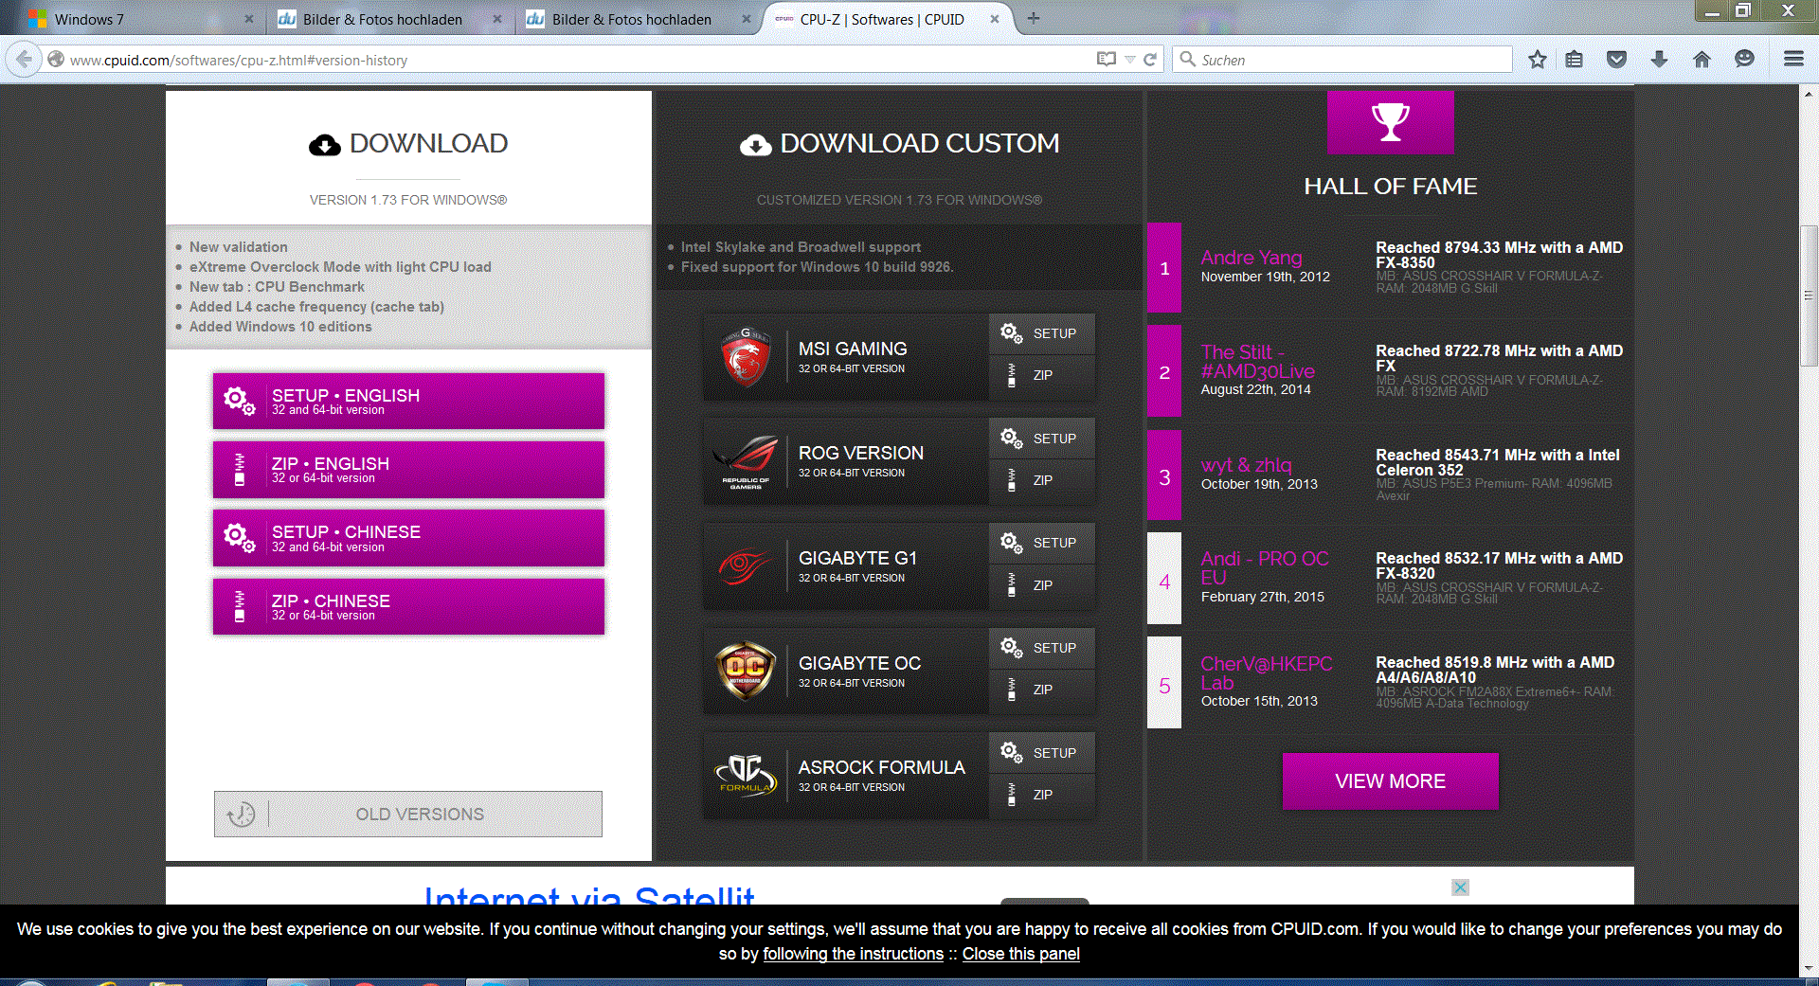This screenshot has height=986, width=1819.
Task: Download ROG VERSION SETUP
Action: (1042, 439)
